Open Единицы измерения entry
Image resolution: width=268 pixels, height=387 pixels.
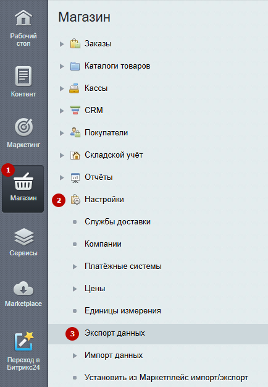click(122, 310)
